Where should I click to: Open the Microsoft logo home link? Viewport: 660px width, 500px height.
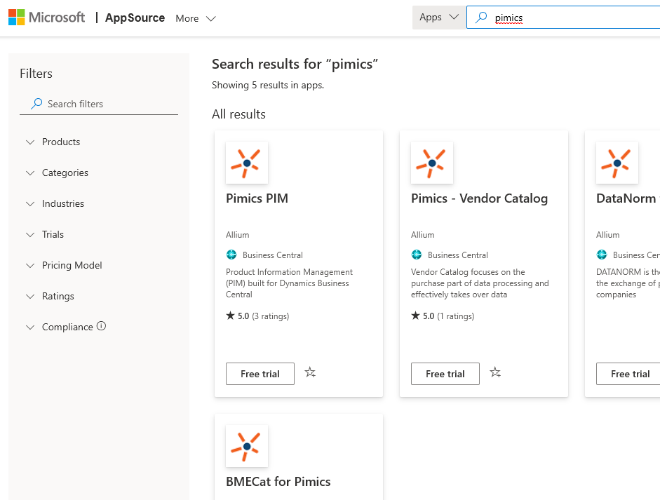pyautogui.click(x=46, y=18)
